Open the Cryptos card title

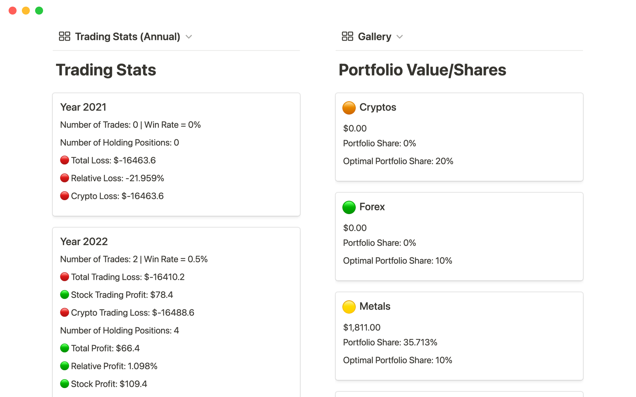(x=378, y=107)
